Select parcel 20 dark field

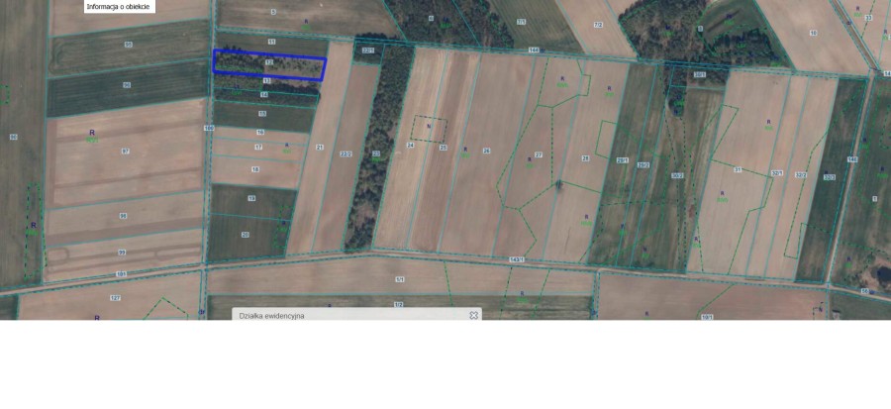pyautogui.click(x=246, y=234)
